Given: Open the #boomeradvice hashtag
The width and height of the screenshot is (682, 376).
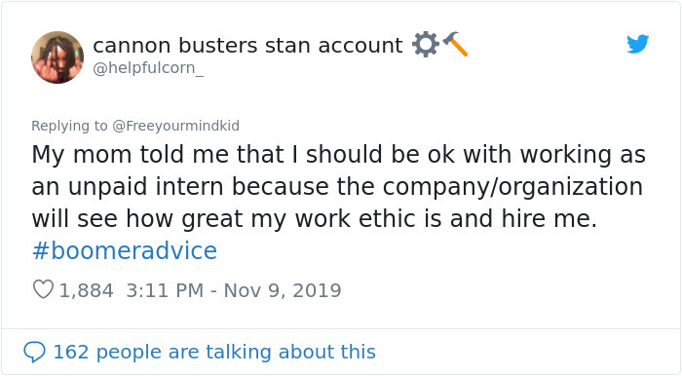Looking at the screenshot, I should click(125, 250).
